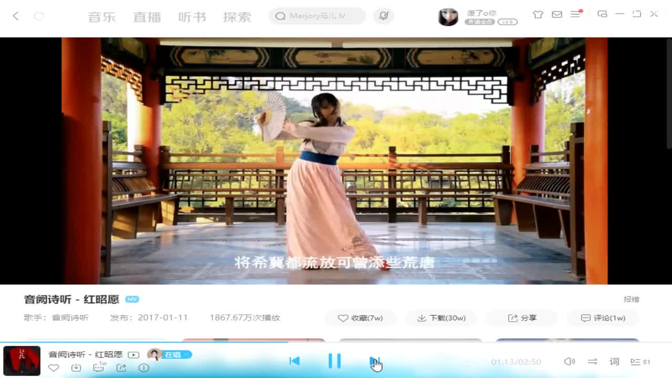Mute with the volume speaker icon
This screenshot has width=672, height=378.
[569, 361]
